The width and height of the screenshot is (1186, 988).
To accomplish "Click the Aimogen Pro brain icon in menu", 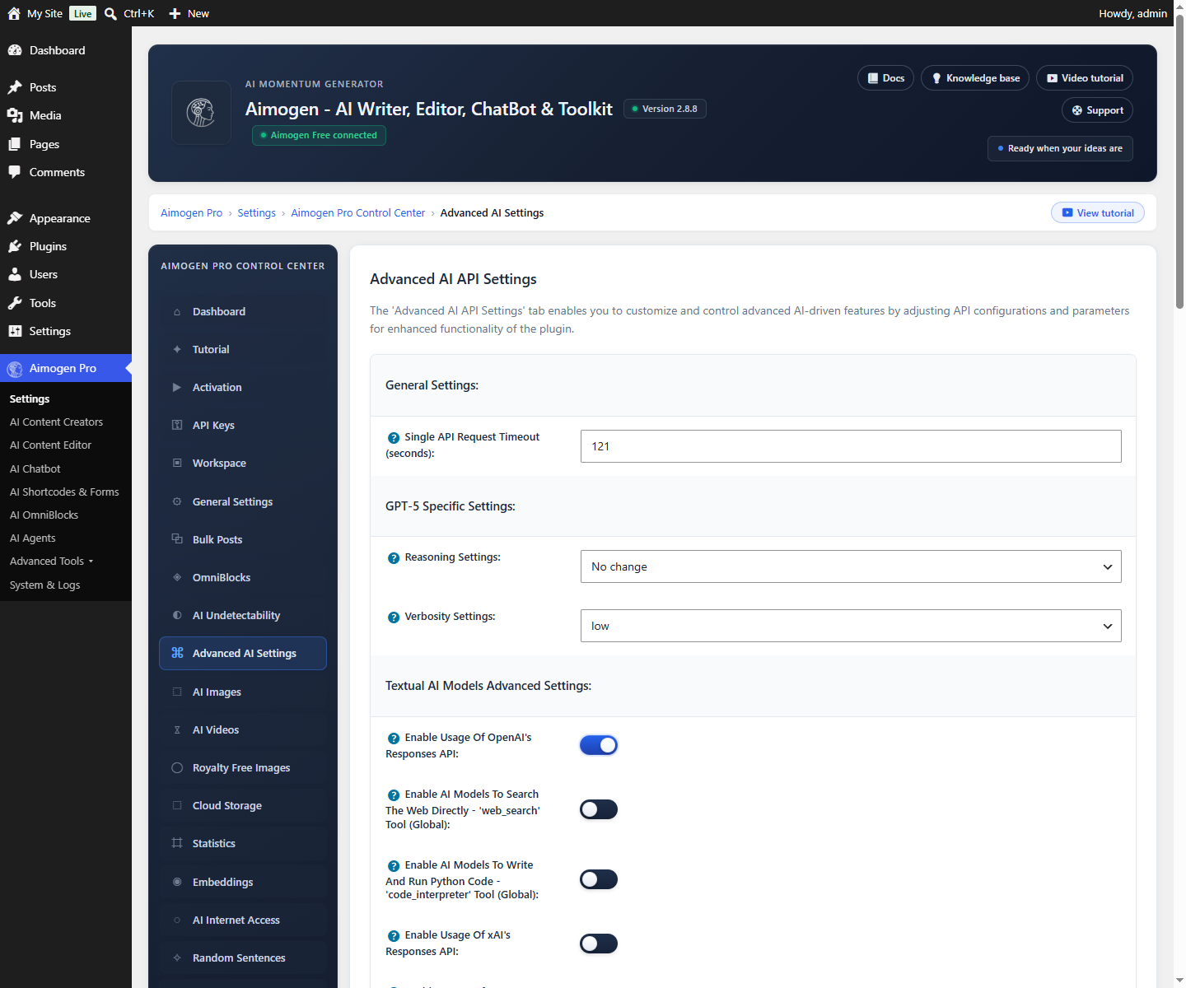I will coord(15,369).
